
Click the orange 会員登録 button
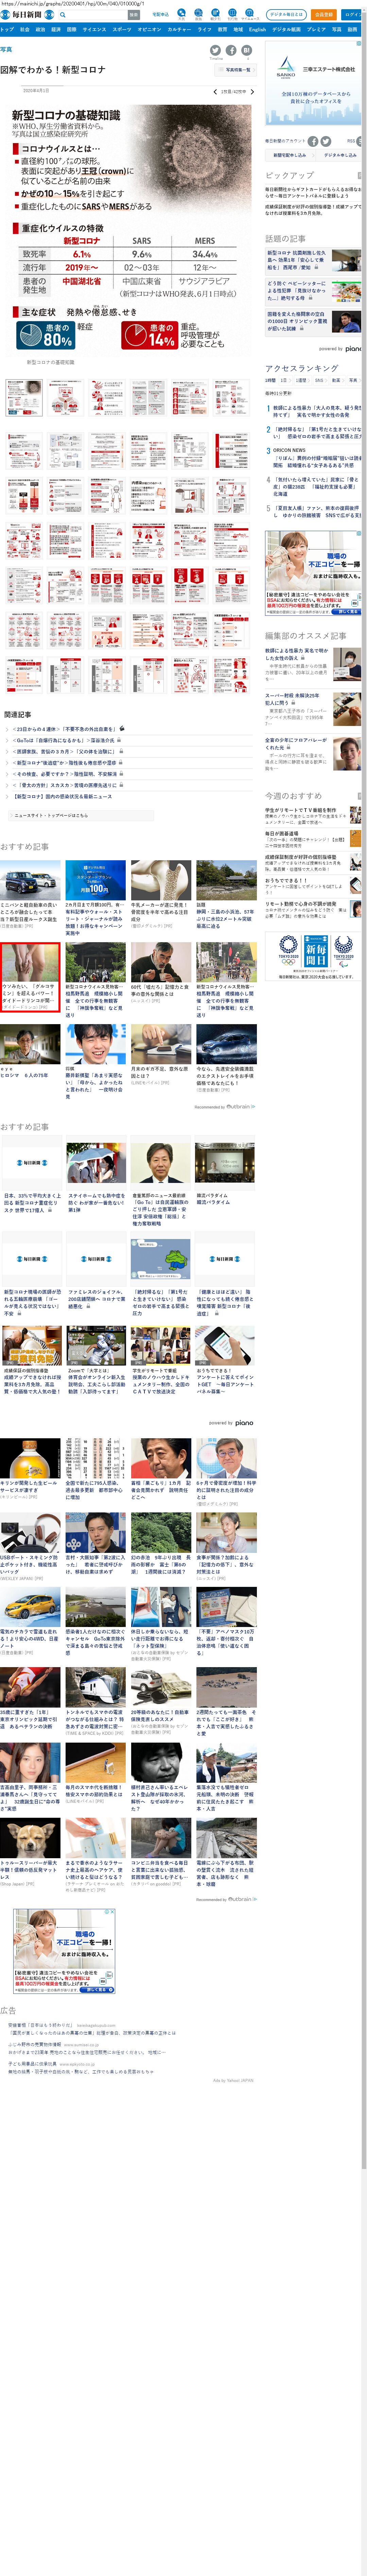pyautogui.click(x=323, y=15)
